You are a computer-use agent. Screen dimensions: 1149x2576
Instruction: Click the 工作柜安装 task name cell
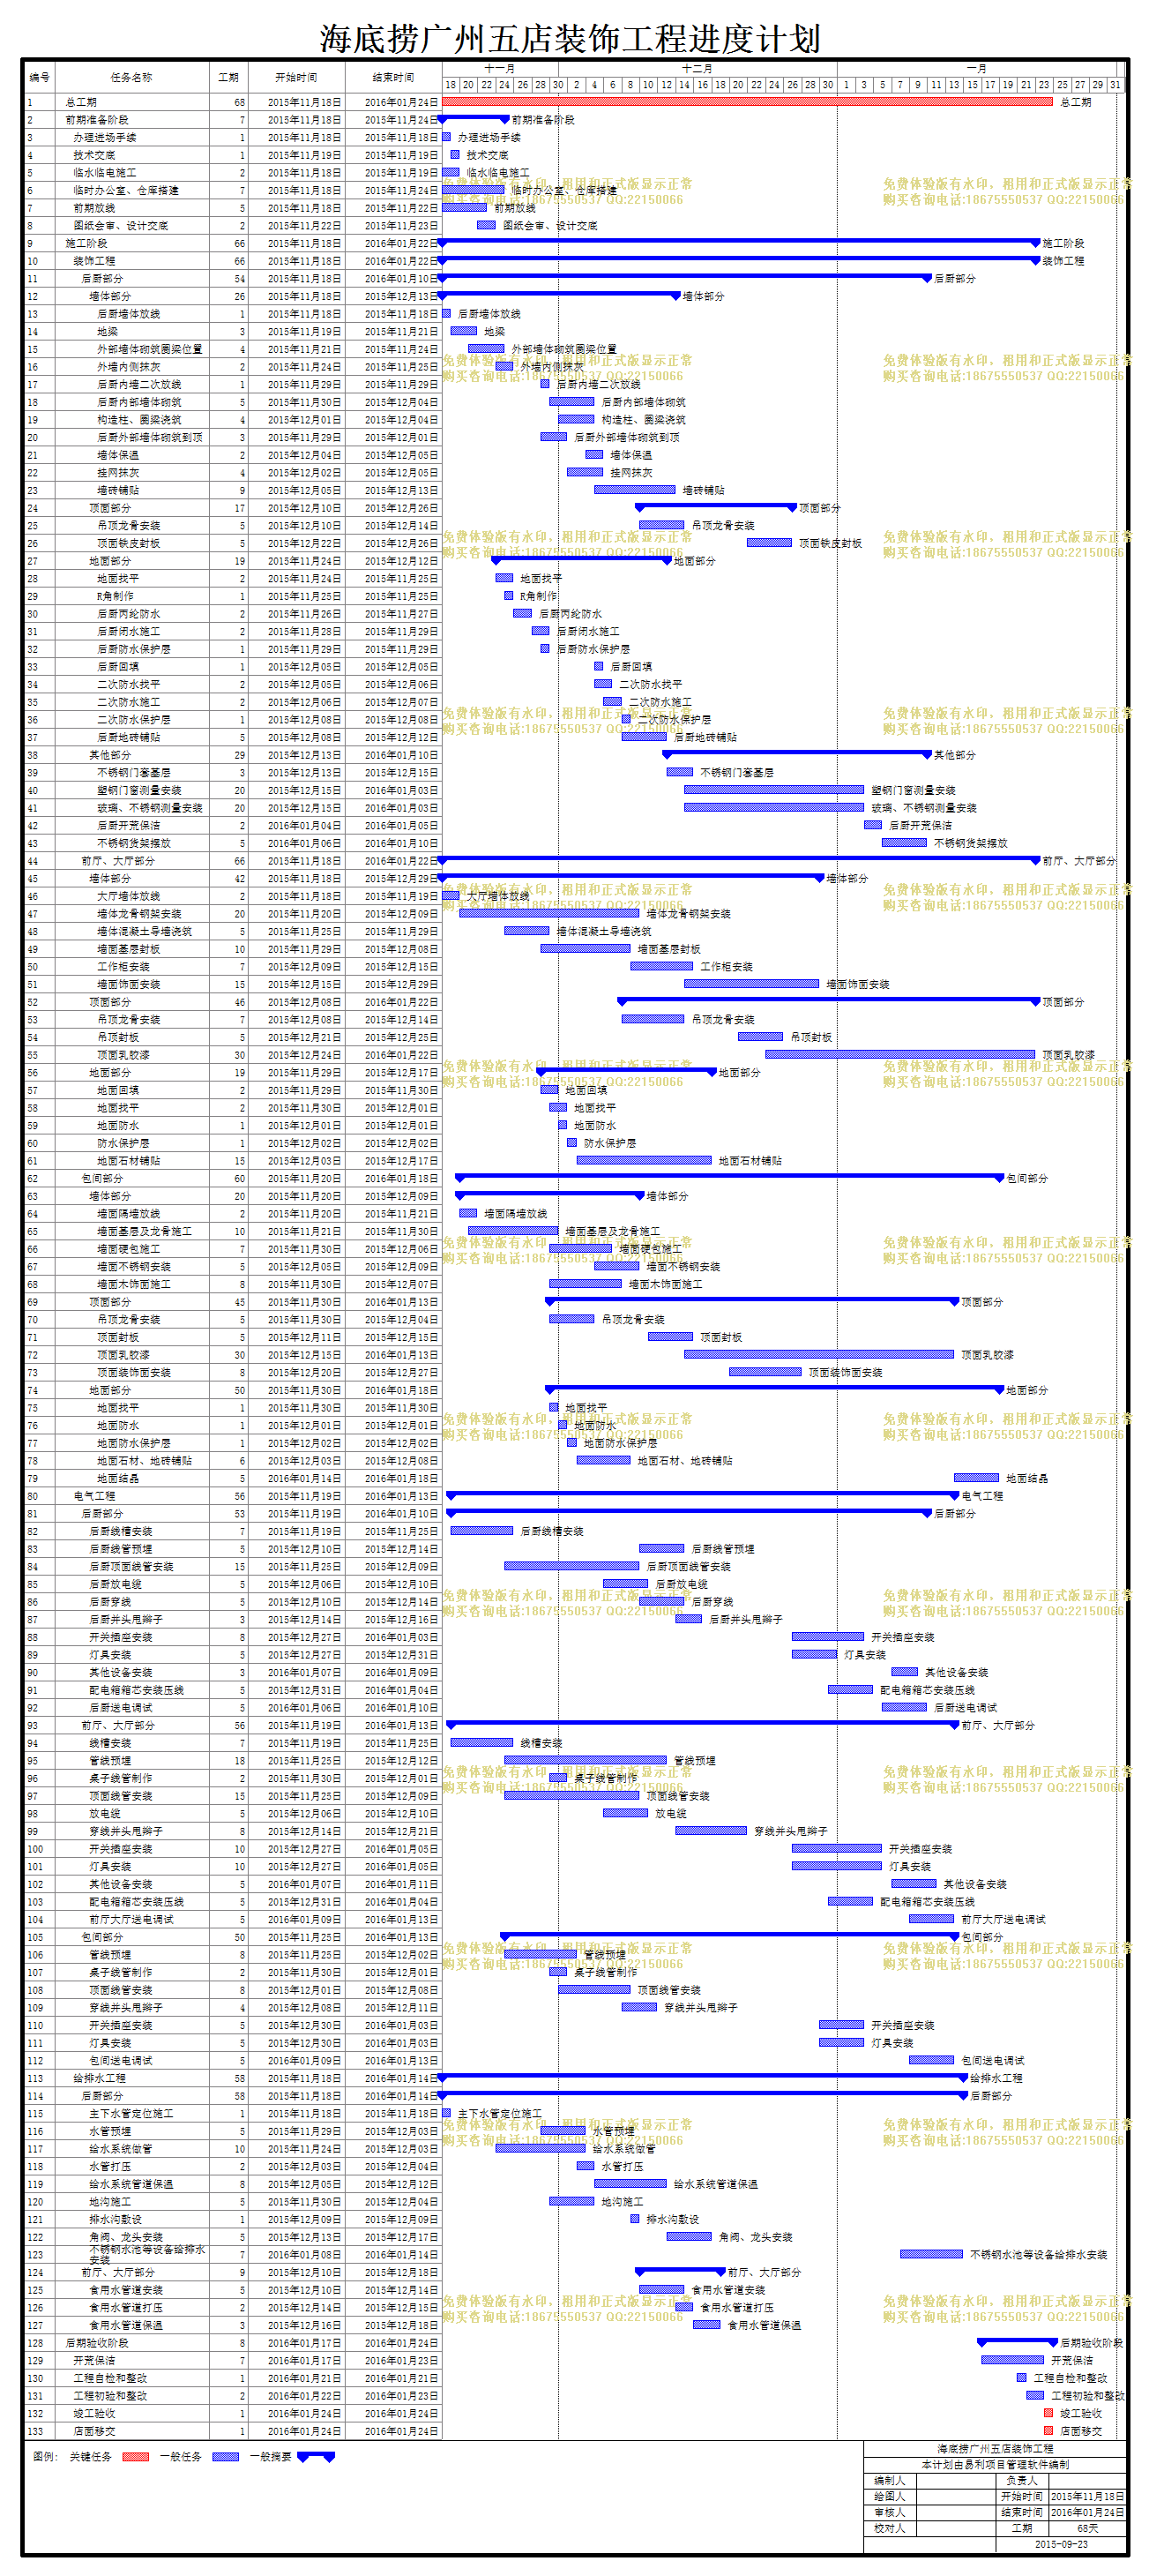click(x=123, y=967)
